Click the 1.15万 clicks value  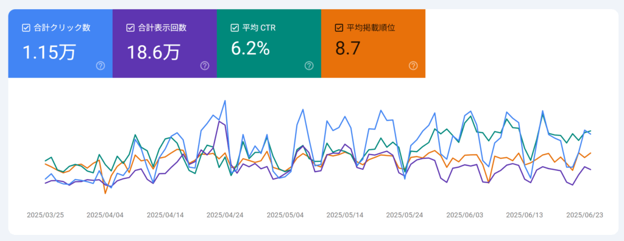(x=49, y=52)
